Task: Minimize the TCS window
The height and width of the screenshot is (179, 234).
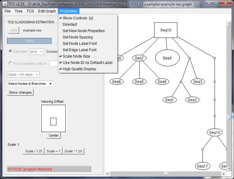Action: [209, 3]
